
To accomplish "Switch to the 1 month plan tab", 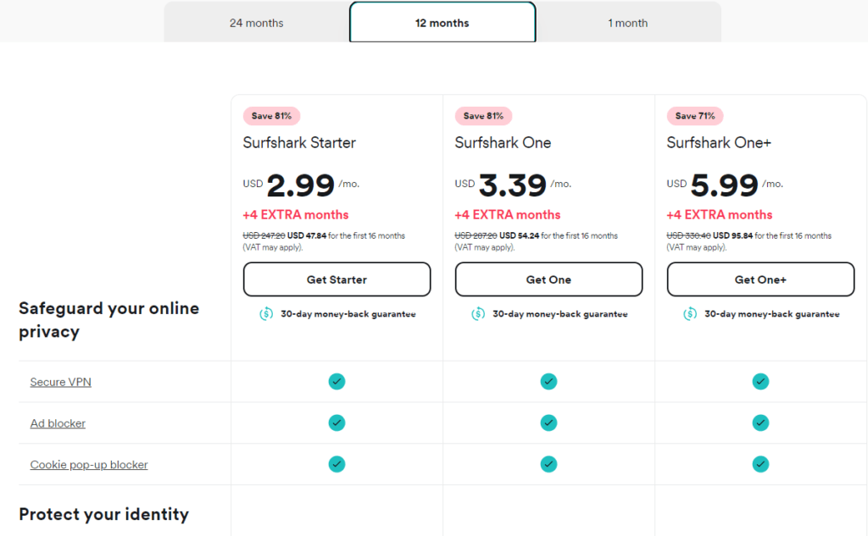I will (628, 23).
